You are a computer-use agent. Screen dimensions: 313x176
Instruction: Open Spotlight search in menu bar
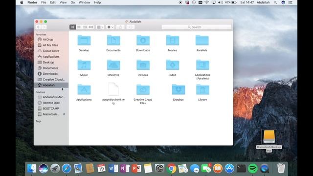tap(275, 2)
